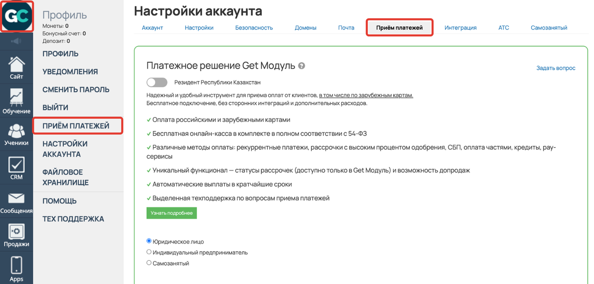Image resolution: width=594 pixels, height=284 pixels.
Task: Open the Приём платежей tab
Action: coord(399,28)
